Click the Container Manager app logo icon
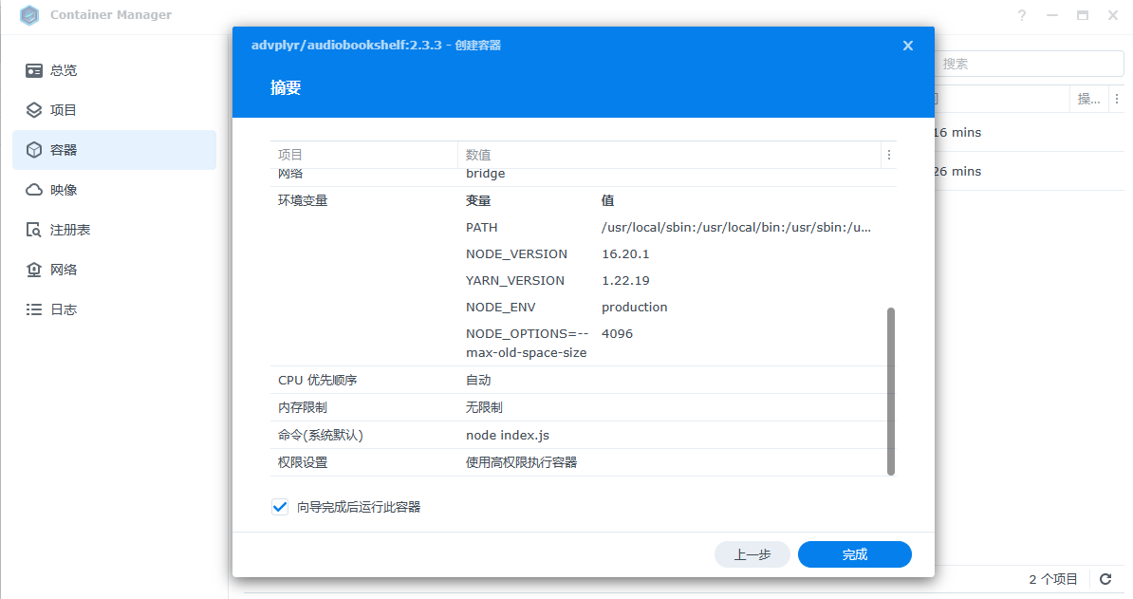Screen dimensions: 1133x599 pyautogui.click(x=29, y=15)
